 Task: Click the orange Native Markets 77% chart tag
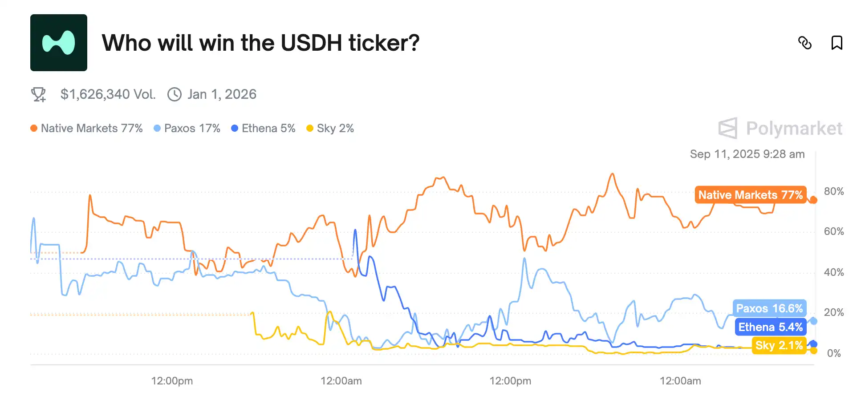coord(750,195)
